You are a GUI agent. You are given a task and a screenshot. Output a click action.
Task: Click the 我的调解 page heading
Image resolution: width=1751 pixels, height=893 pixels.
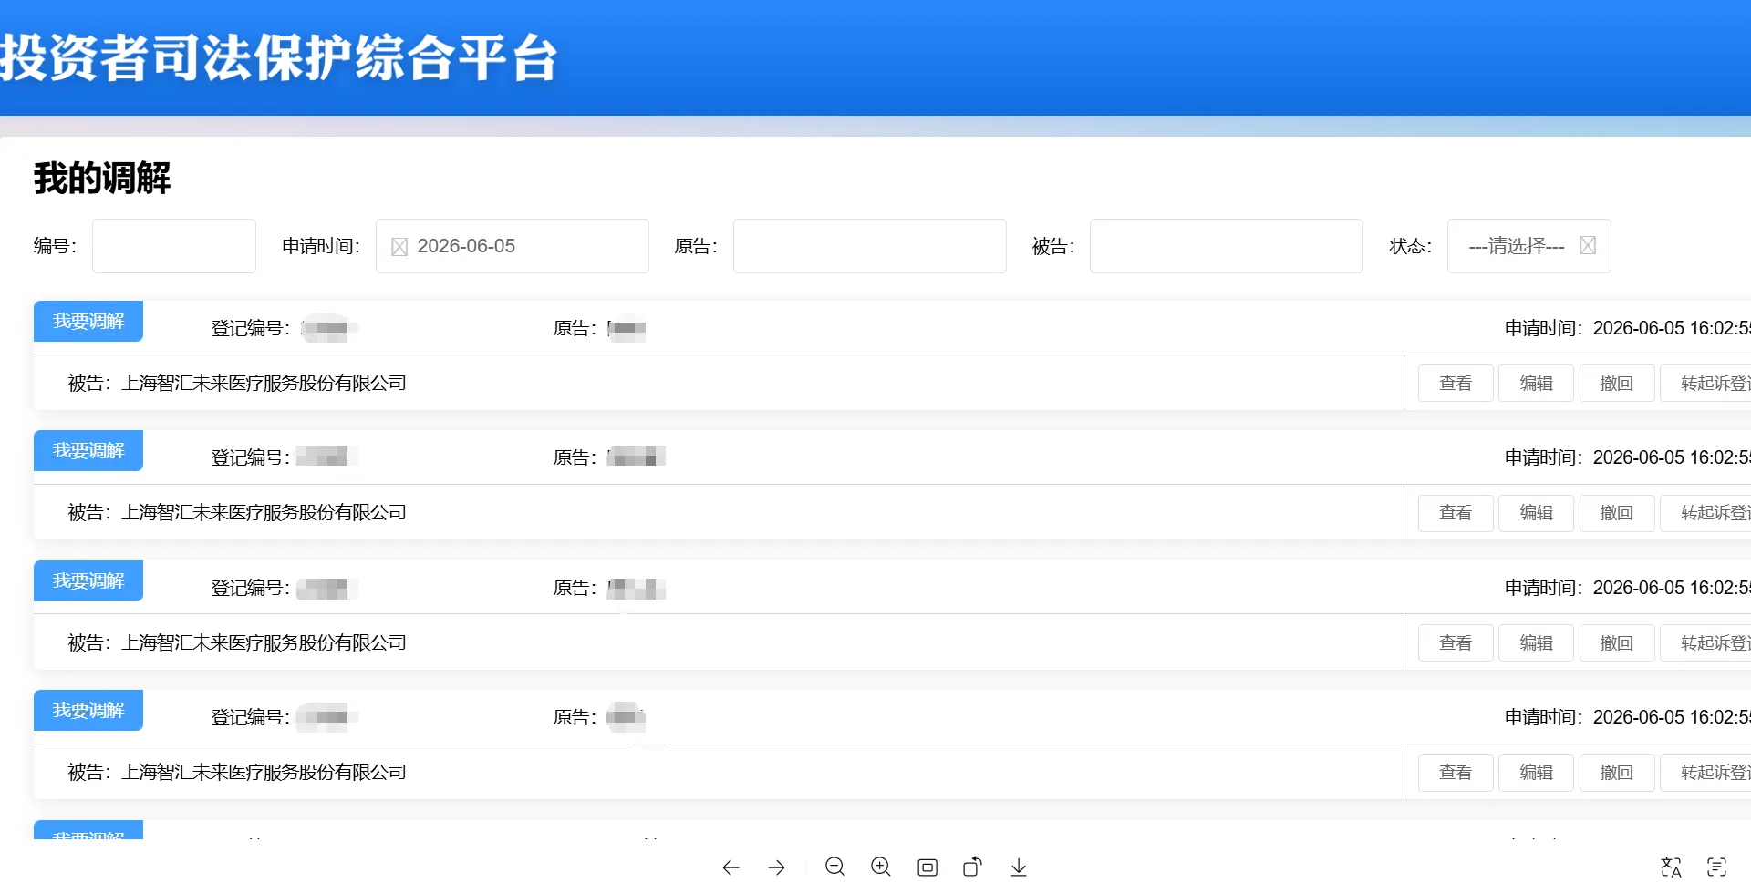[x=102, y=178]
